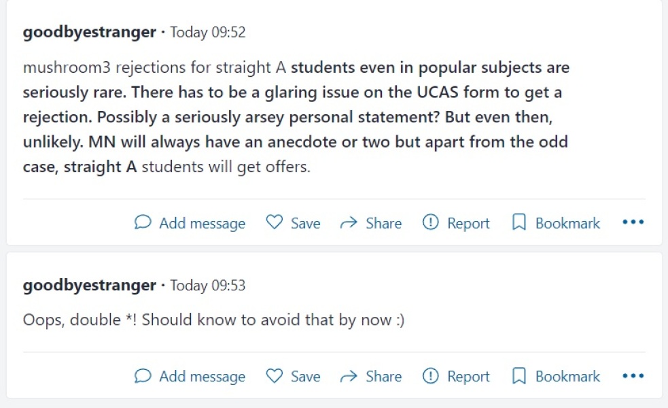Viewport: 668px width, 408px height.
Task: Click the 'Today 09:53' timestamp
Action: [207, 286]
